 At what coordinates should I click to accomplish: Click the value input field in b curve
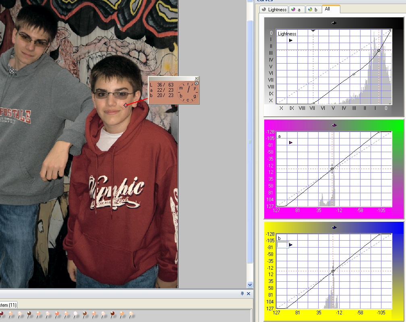282,245
